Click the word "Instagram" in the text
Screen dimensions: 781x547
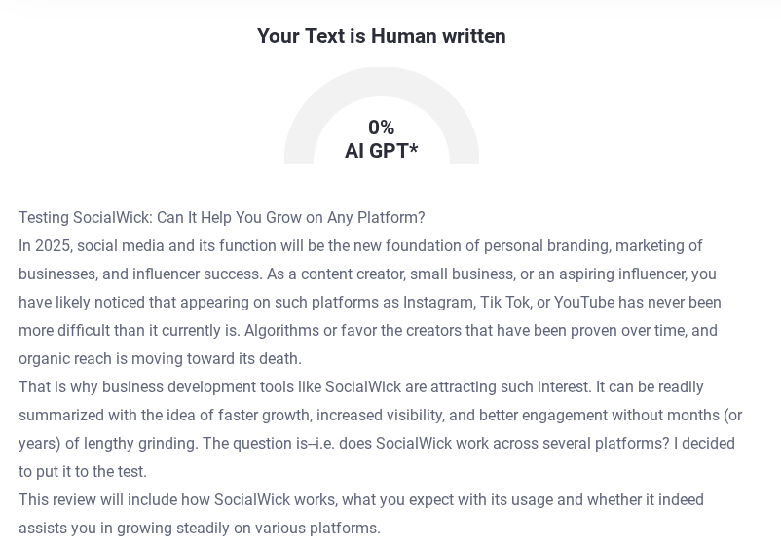pos(437,302)
